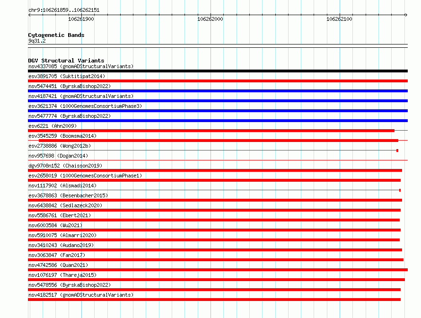Image resolution: width=421 pixels, height=318 pixels.
Task: Select the red bar under nsv5910075
Action: tap(214, 240)
